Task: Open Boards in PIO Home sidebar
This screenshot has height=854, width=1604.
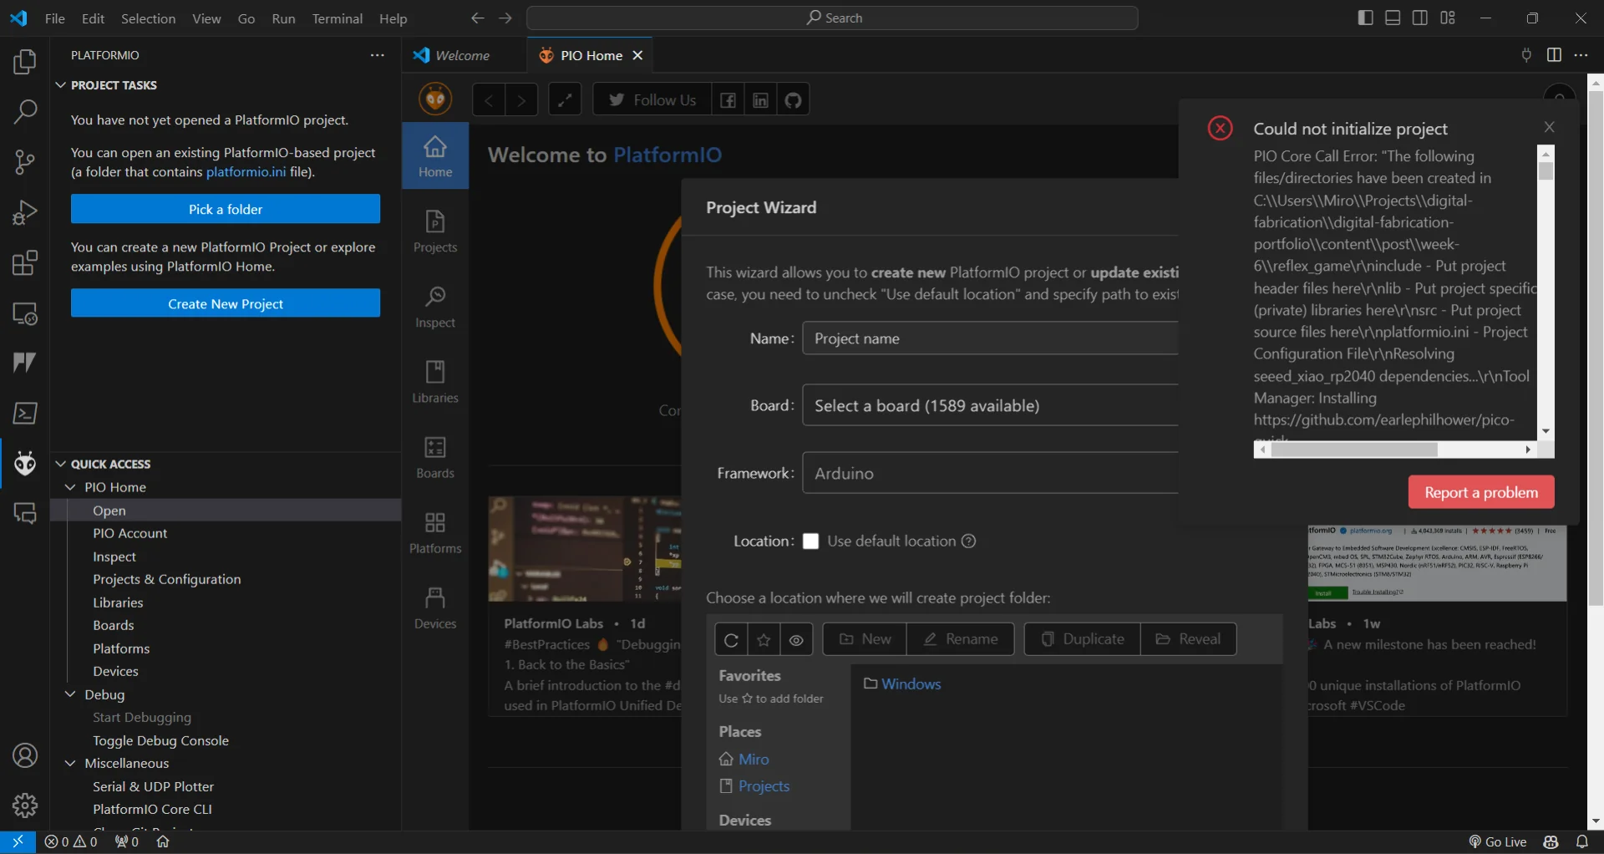Action: click(435, 457)
